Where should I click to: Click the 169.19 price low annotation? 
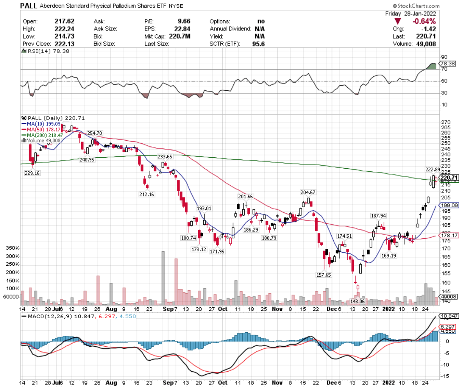[x=389, y=256]
